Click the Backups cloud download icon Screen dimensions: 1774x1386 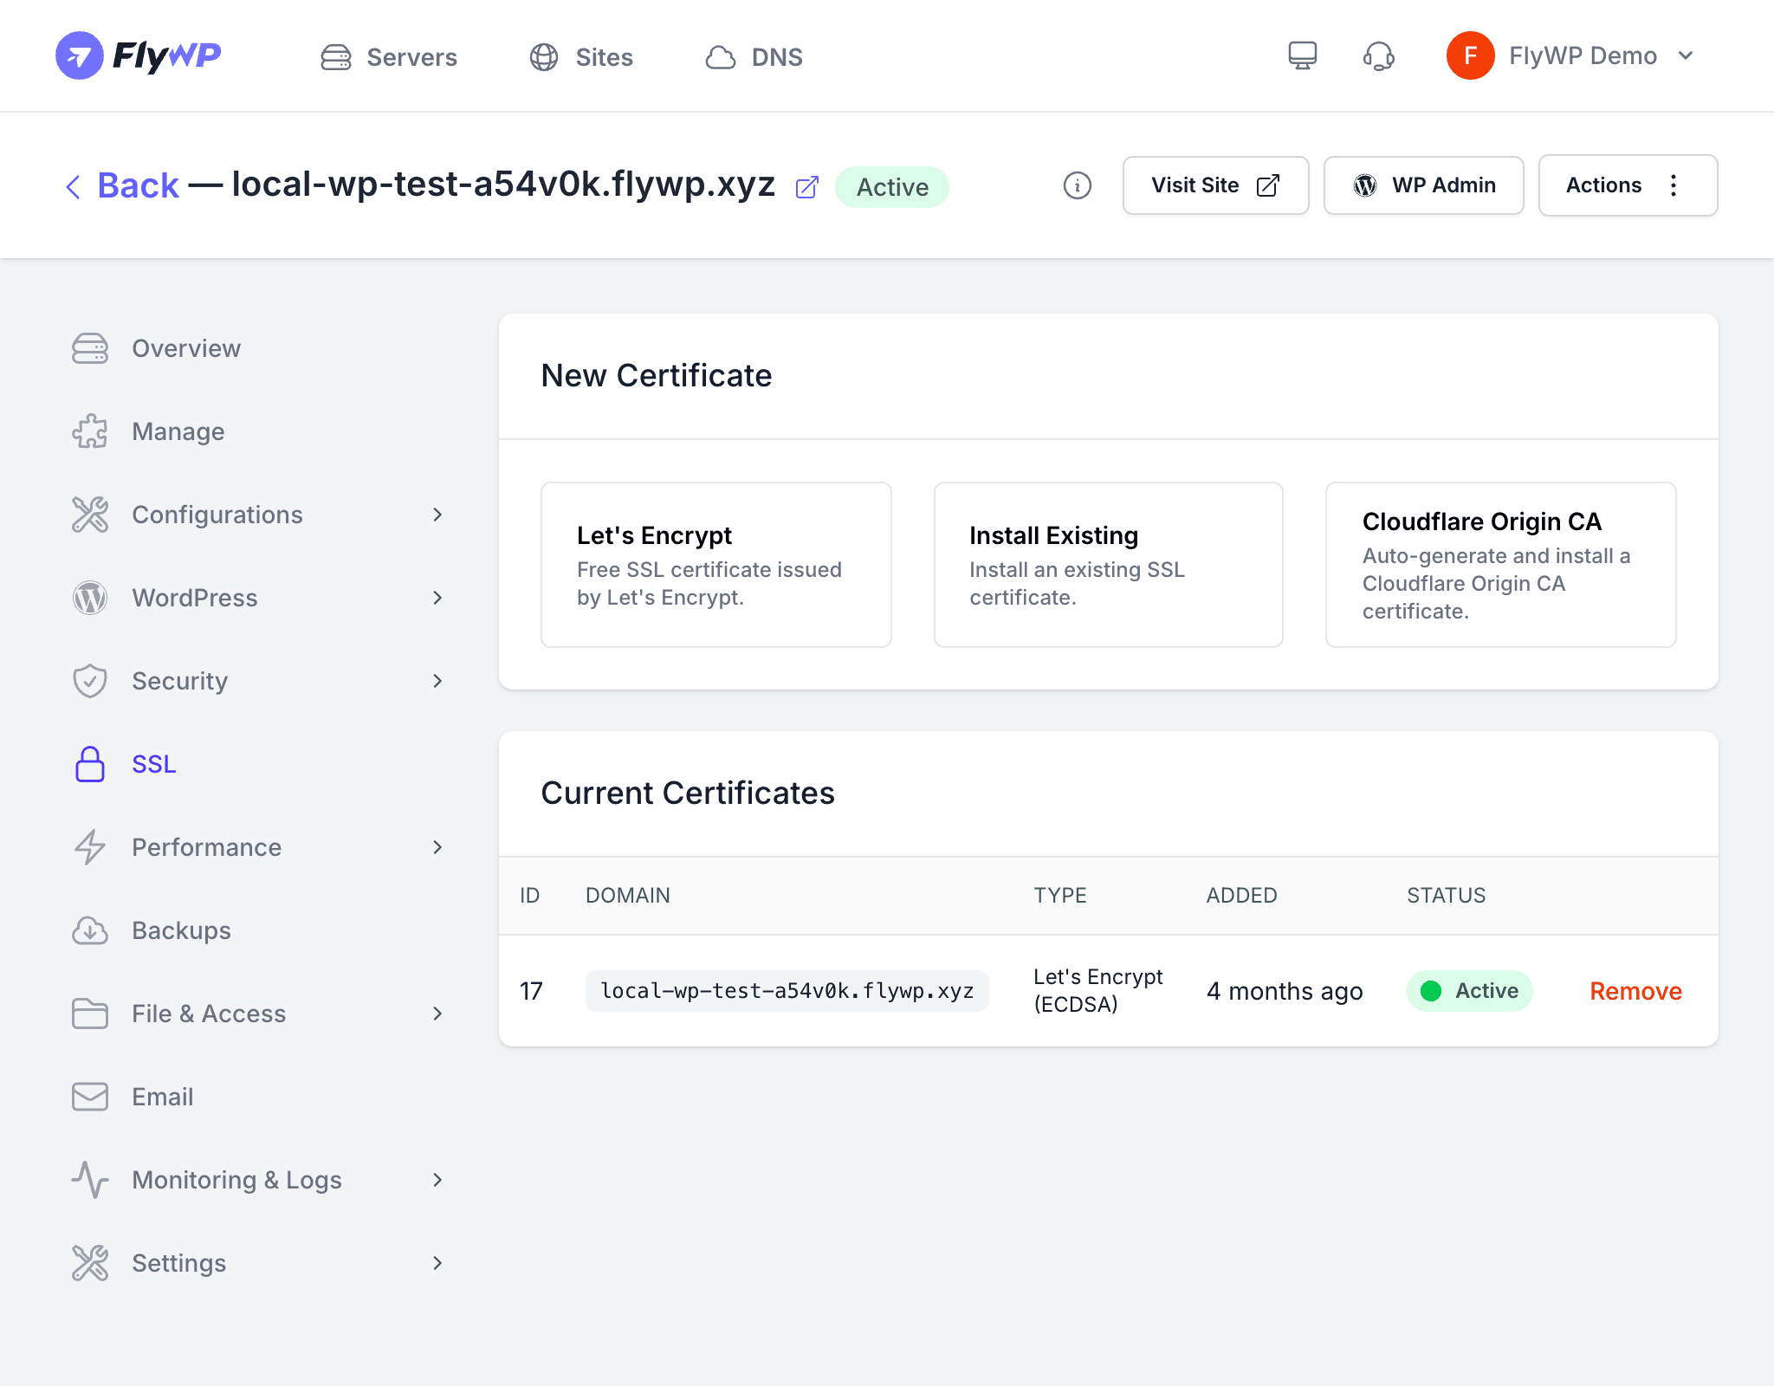[90, 930]
